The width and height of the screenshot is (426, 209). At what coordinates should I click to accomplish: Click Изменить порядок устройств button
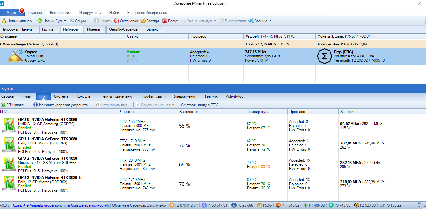tap(62, 105)
